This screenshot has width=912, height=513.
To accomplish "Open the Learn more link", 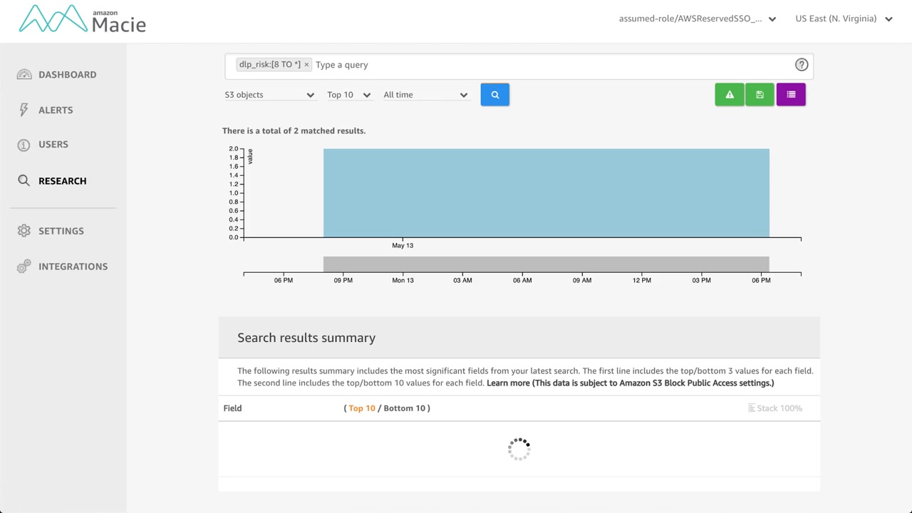I will (x=508, y=383).
